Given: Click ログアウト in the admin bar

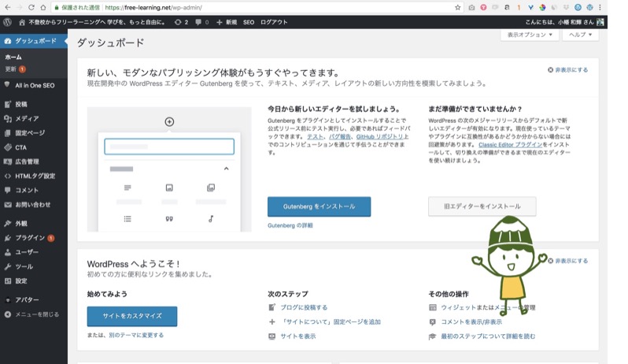Looking at the screenshot, I should pos(274,22).
